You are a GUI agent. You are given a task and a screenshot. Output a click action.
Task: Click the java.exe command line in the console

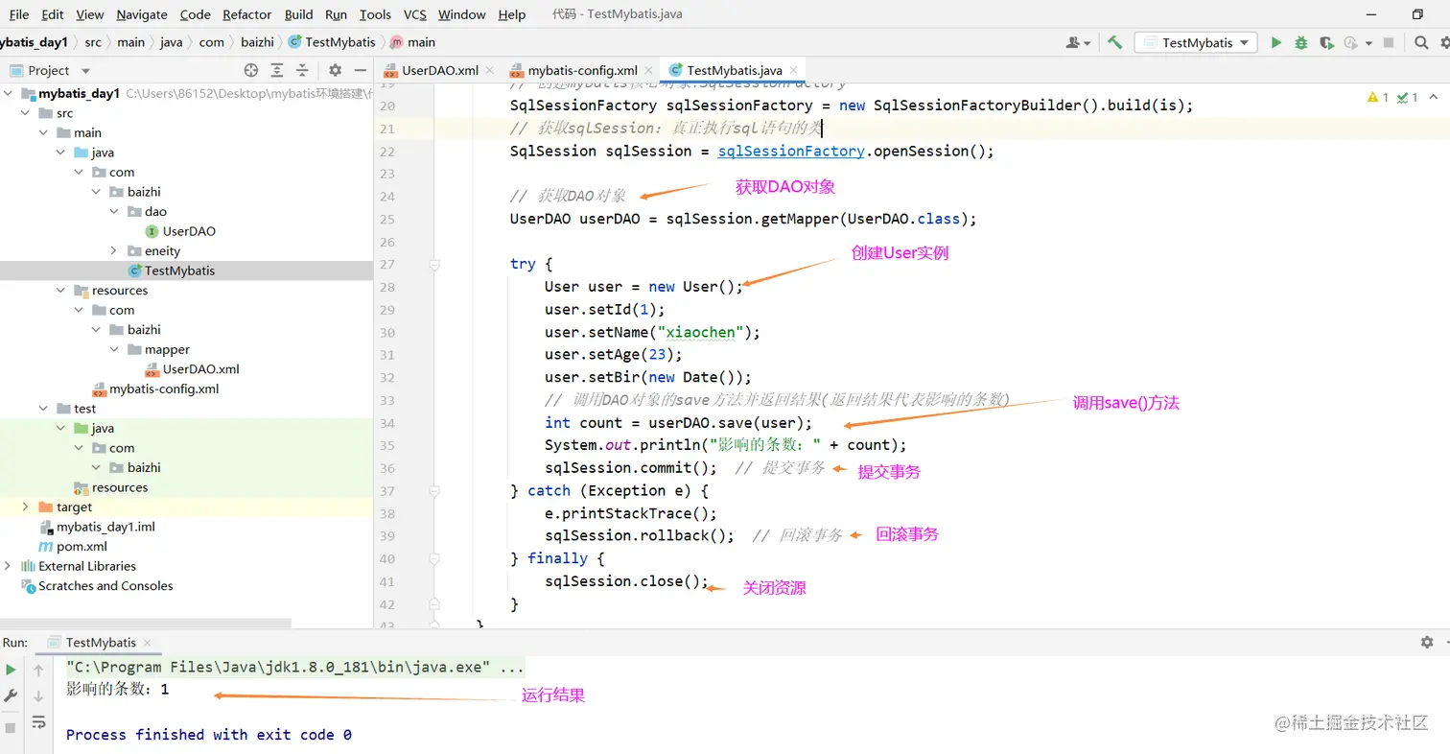[x=295, y=667]
